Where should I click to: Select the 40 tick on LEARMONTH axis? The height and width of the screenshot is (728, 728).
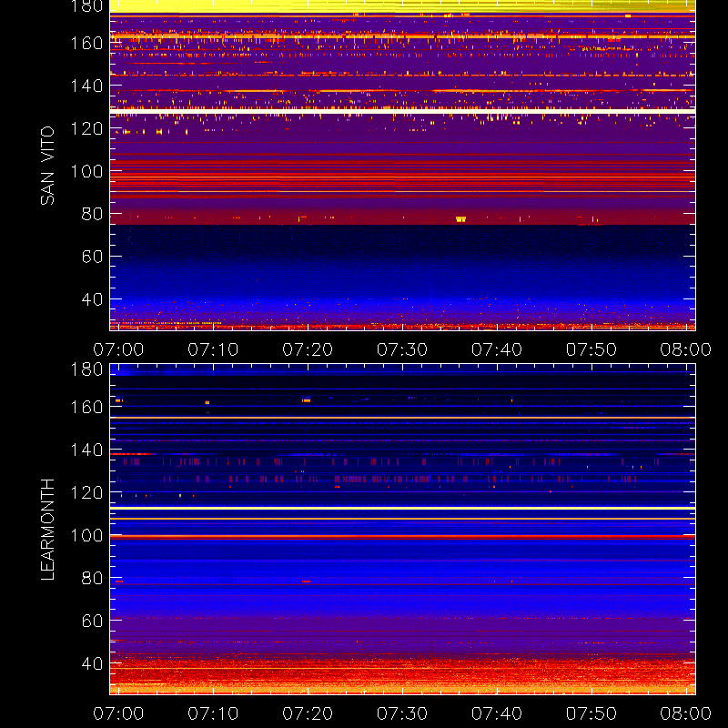pos(93,663)
